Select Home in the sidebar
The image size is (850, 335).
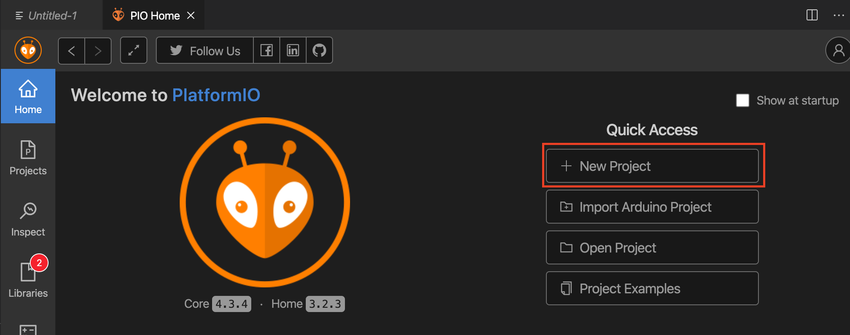[x=28, y=97]
